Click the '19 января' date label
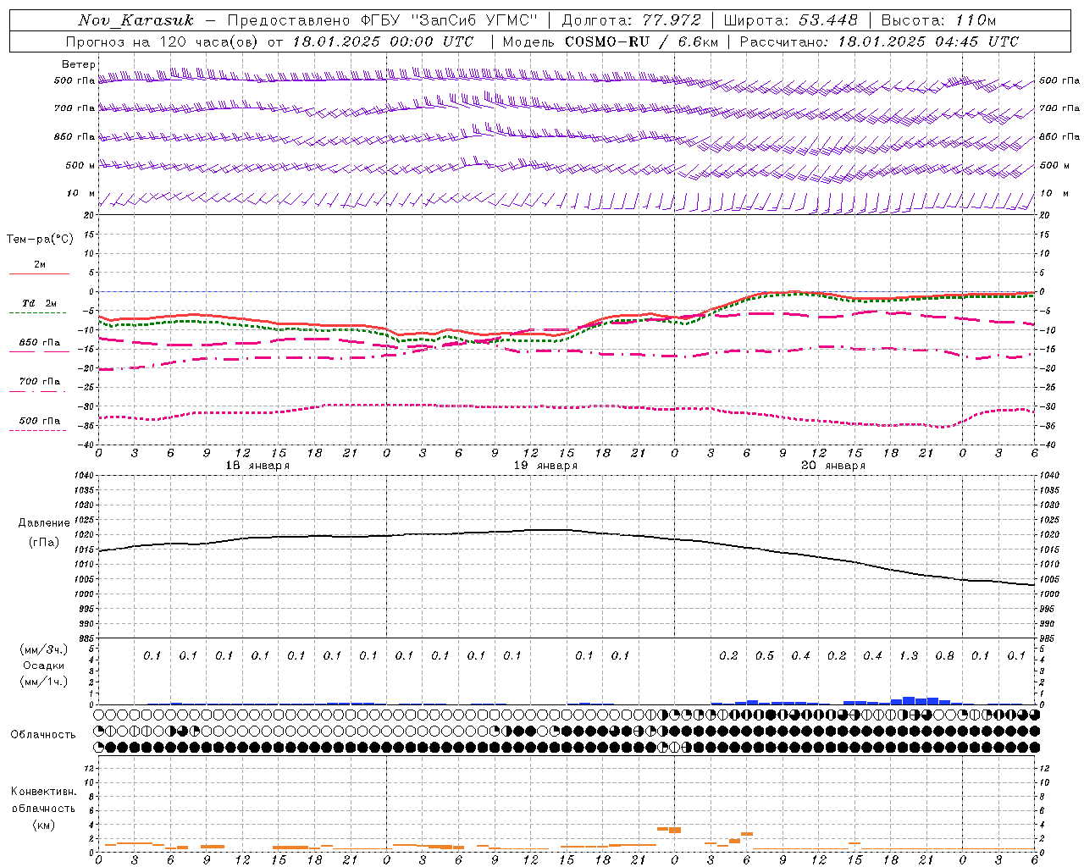 545,466
